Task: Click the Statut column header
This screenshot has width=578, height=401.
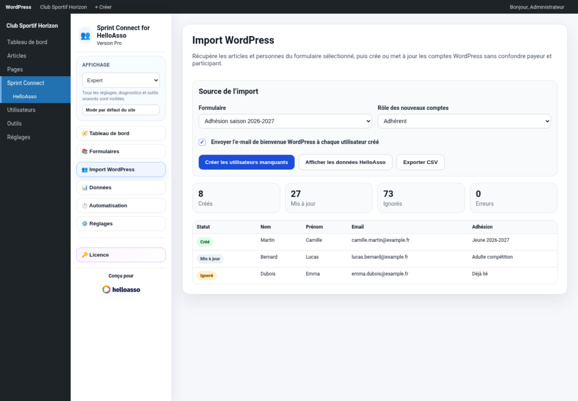Action: tap(203, 227)
